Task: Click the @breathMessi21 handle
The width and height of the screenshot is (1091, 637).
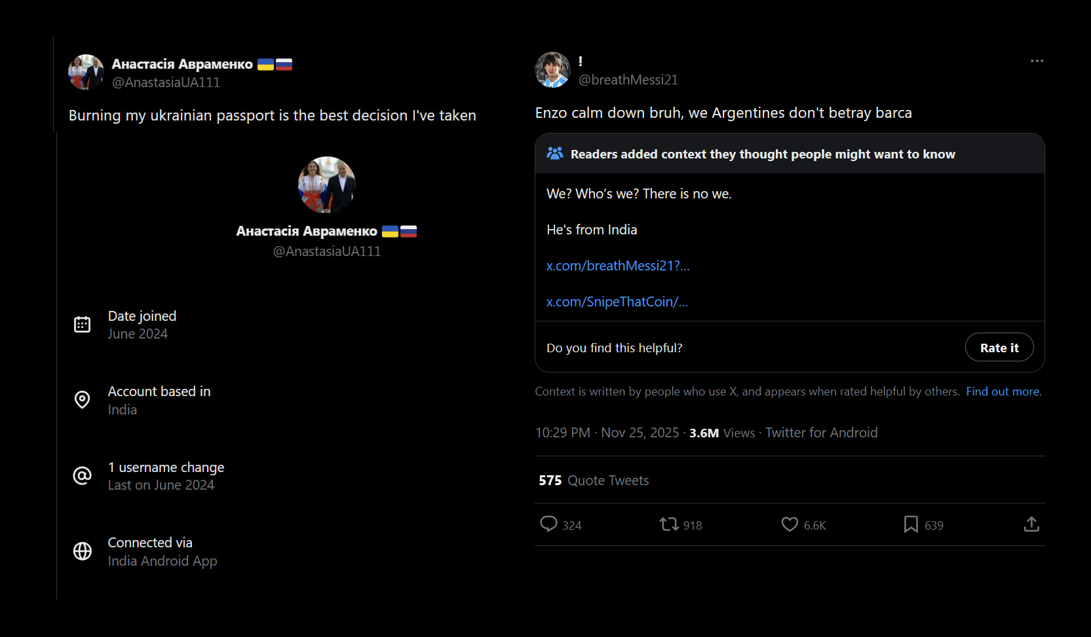Action: click(628, 80)
